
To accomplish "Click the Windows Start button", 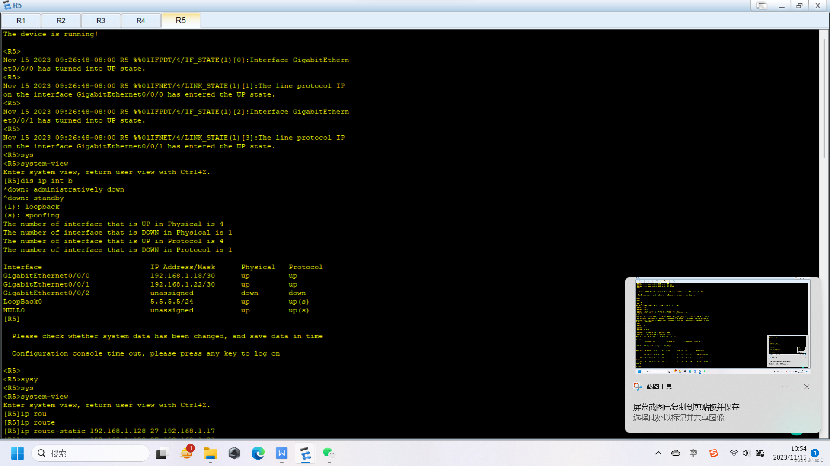I will 17,453.
